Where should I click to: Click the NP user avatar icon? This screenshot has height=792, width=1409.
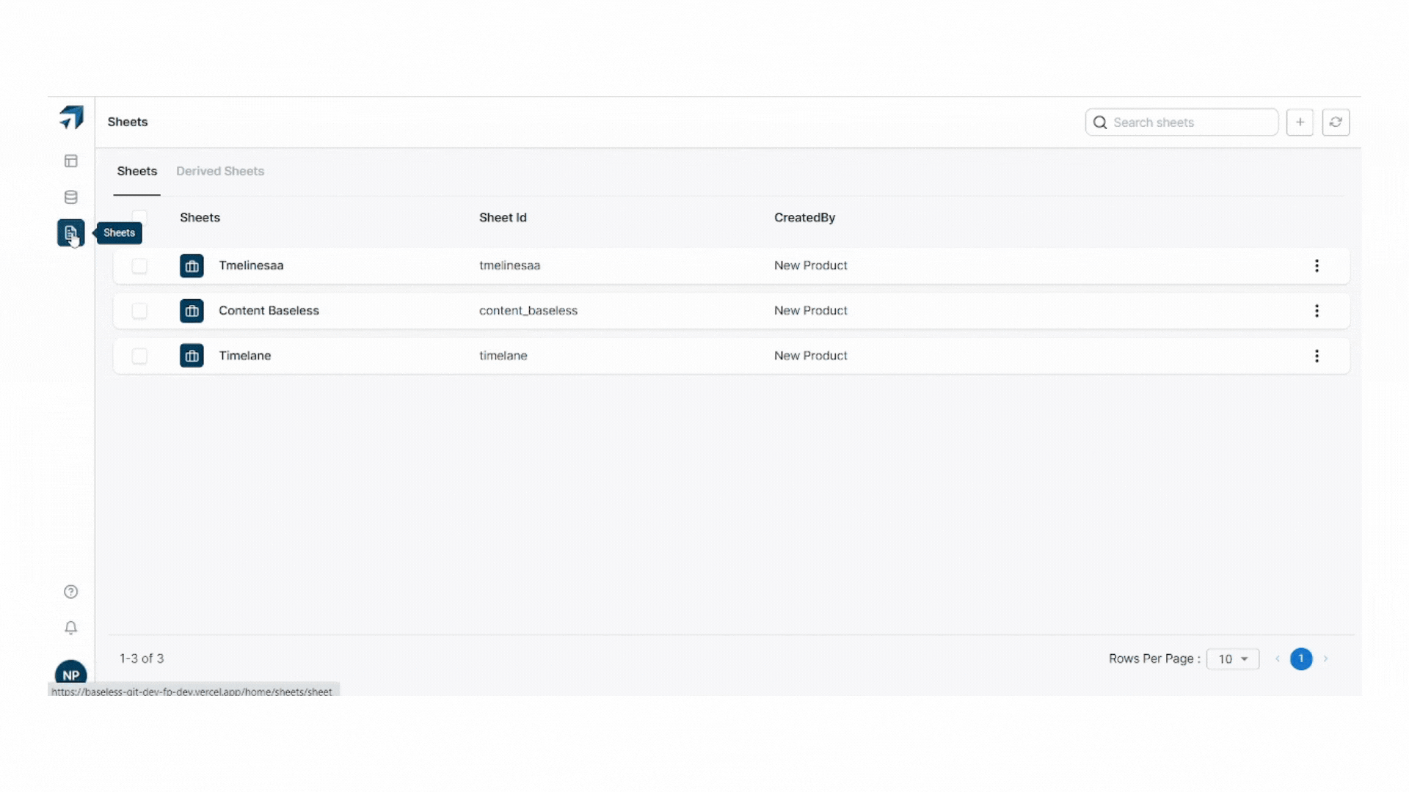tap(70, 673)
